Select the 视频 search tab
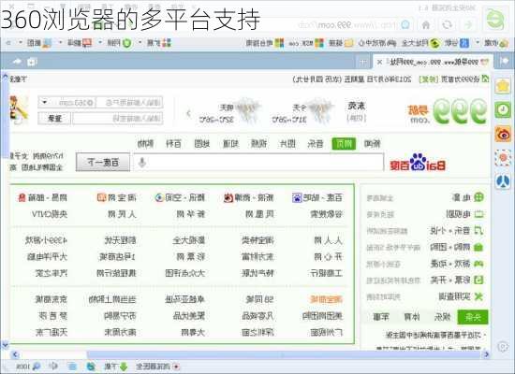This screenshot has width=515, height=374. tap(258, 143)
